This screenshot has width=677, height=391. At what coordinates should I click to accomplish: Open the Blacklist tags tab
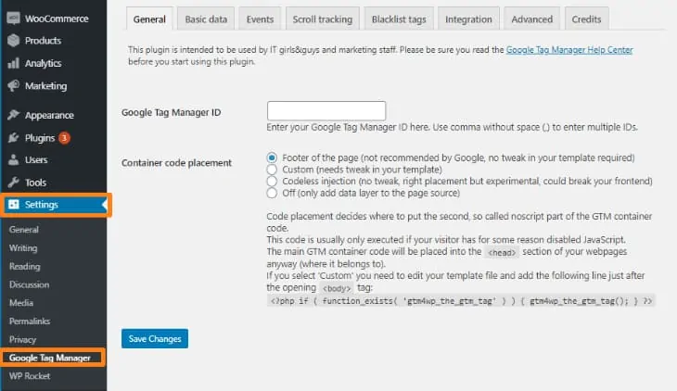point(400,19)
